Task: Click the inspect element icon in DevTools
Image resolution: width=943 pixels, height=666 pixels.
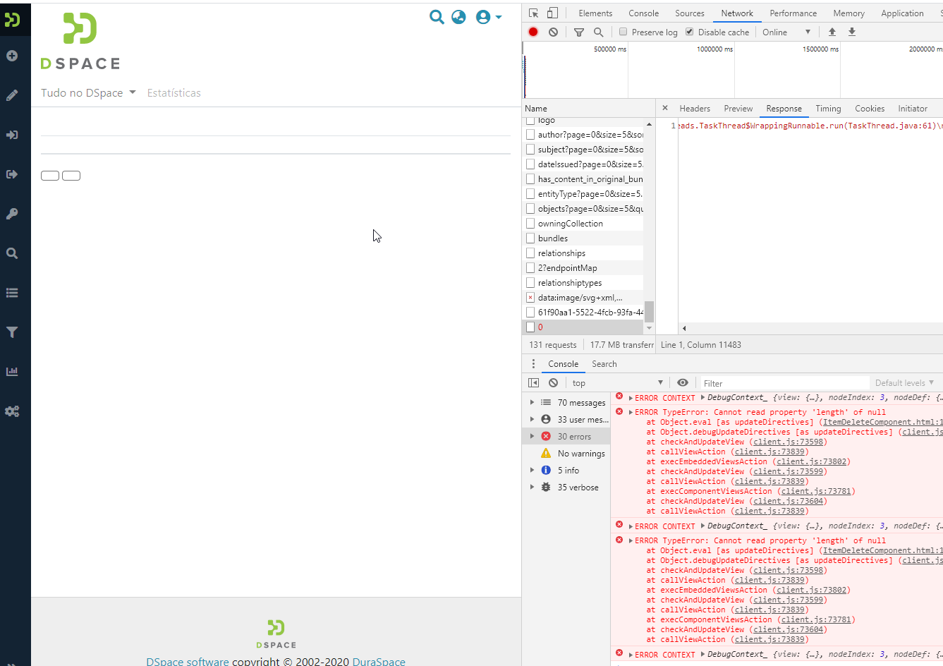Action: click(534, 13)
